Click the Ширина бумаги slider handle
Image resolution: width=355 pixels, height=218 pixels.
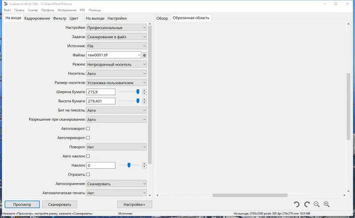[138, 91]
